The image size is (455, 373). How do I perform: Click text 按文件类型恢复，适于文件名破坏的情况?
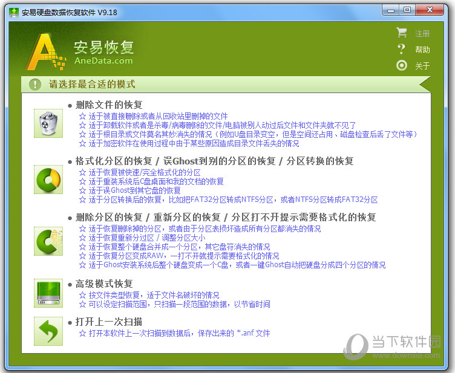(x=154, y=296)
